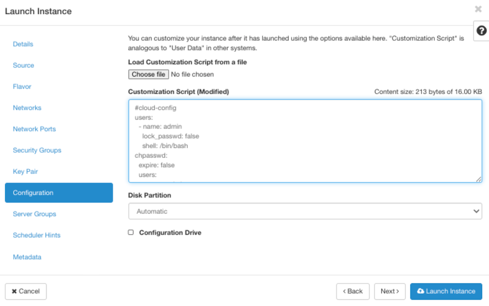
Task: Switch to the Key Pair step
Action: click(x=25, y=171)
